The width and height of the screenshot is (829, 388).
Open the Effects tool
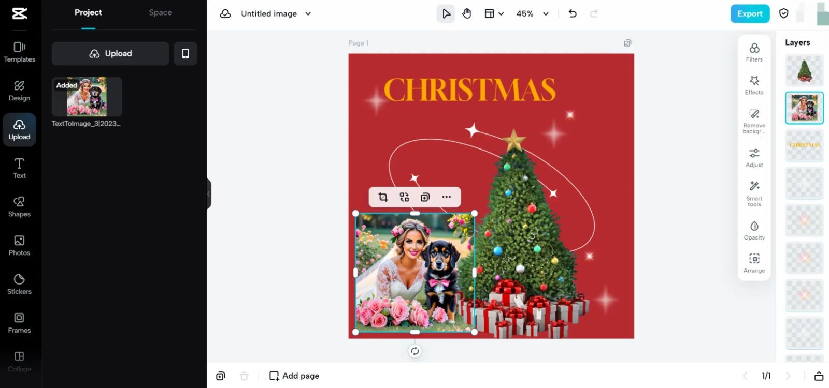coord(754,85)
